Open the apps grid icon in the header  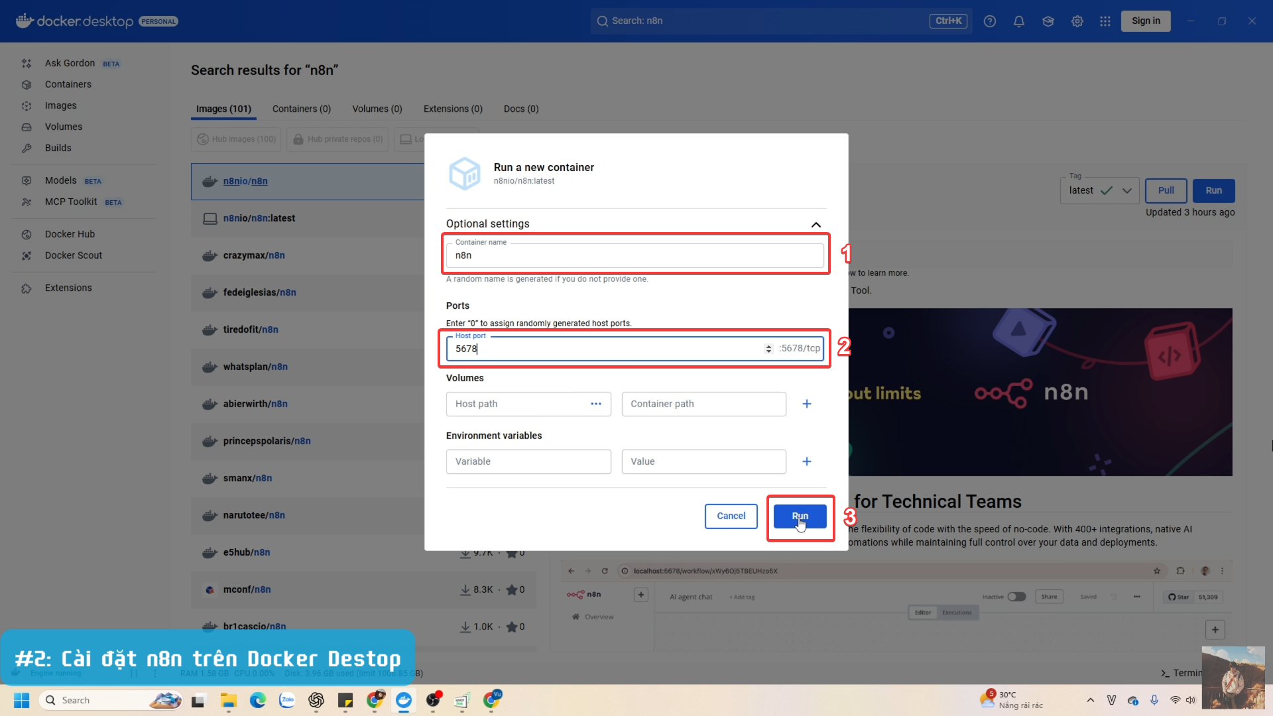(x=1105, y=21)
